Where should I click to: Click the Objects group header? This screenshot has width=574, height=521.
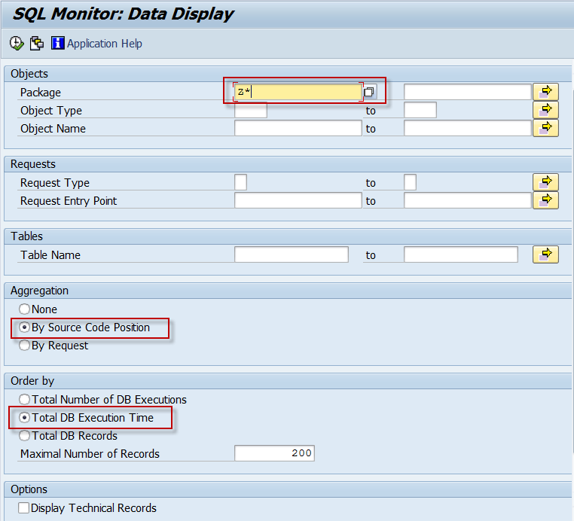[x=29, y=74]
